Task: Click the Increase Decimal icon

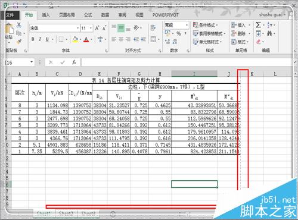Action: click(x=167, y=42)
